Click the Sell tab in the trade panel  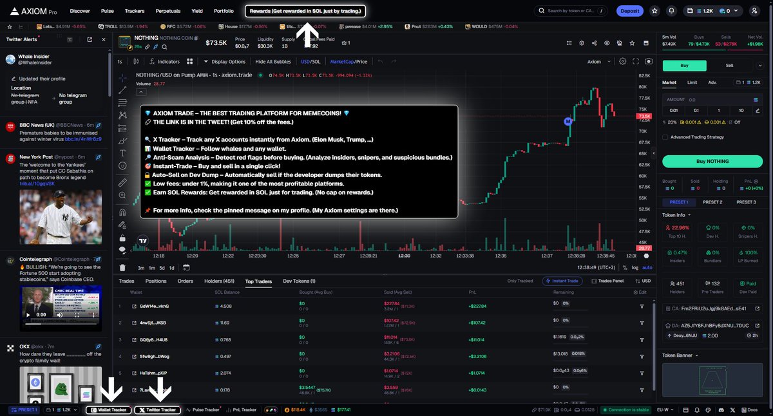coord(729,65)
